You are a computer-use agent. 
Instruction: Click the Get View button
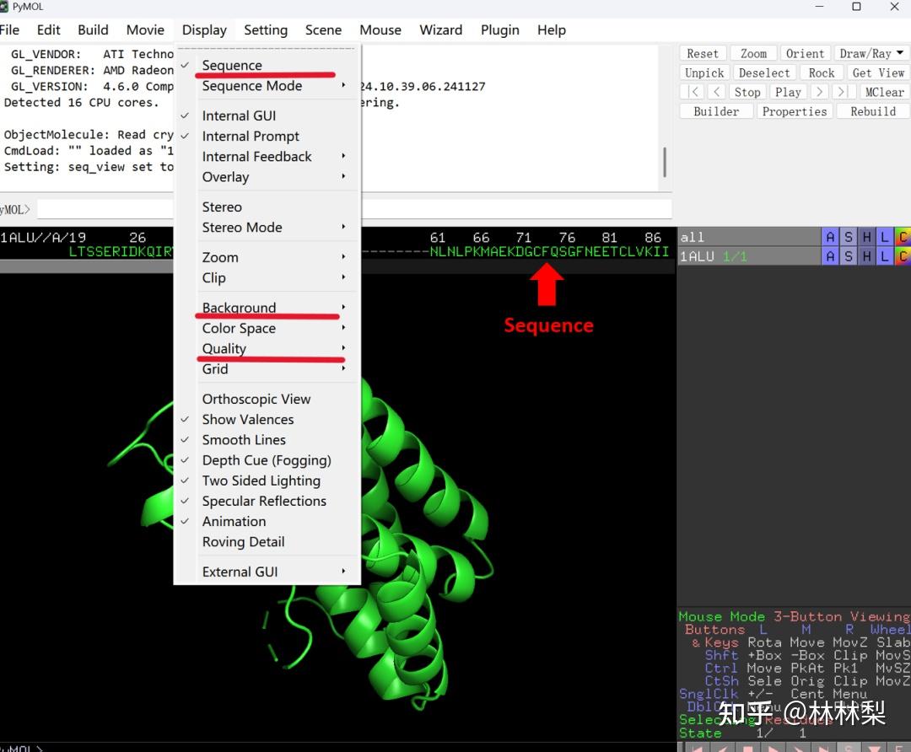[x=878, y=73]
